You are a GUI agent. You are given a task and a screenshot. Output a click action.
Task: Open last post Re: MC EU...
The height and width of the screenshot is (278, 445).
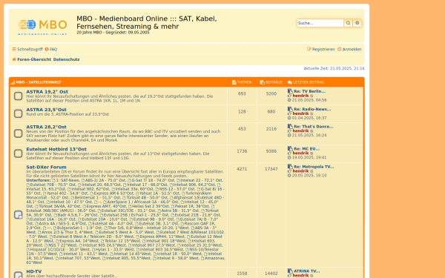click(307, 149)
